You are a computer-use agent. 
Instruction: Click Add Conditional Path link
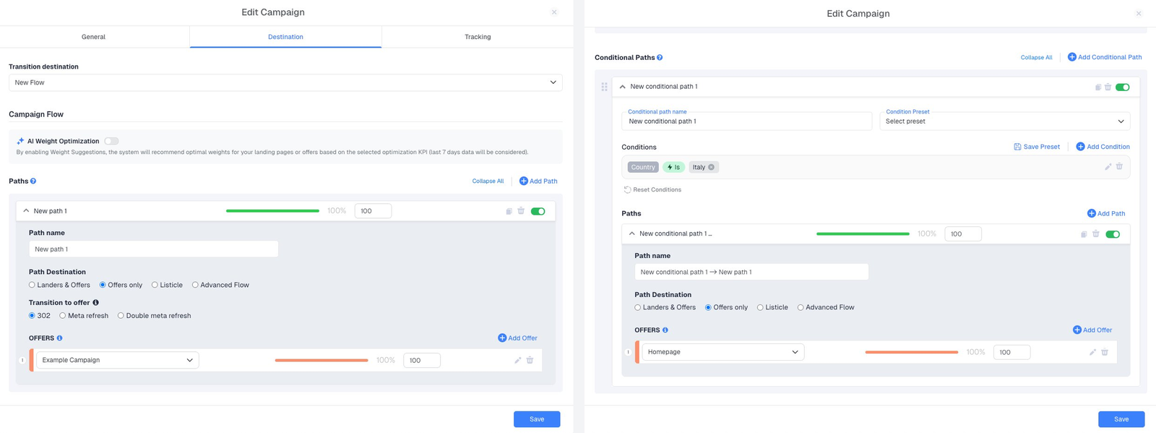(1105, 57)
